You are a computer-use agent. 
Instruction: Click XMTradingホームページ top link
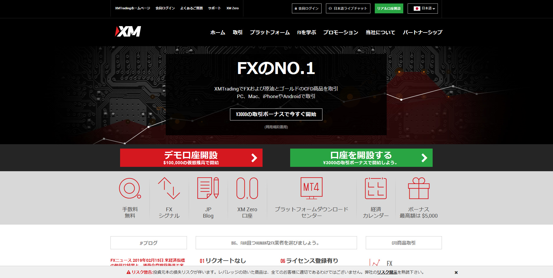pyautogui.click(x=133, y=8)
